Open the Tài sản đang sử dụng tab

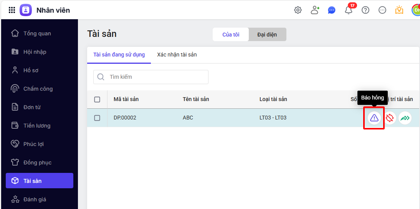[119, 55]
